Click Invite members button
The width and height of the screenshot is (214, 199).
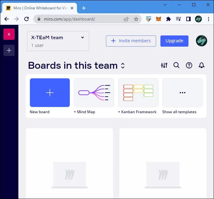[131, 41]
